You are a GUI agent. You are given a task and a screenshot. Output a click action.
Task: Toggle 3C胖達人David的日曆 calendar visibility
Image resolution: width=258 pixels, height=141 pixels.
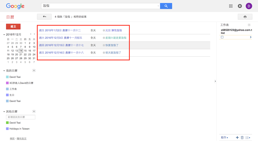point(7,83)
